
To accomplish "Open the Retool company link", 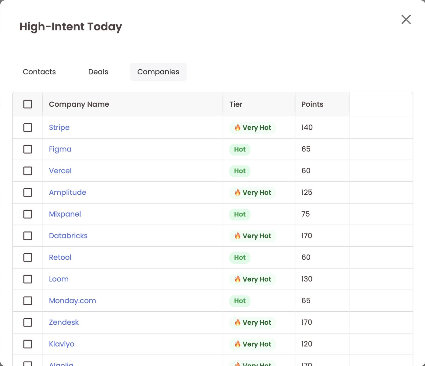I will pyautogui.click(x=60, y=257).
